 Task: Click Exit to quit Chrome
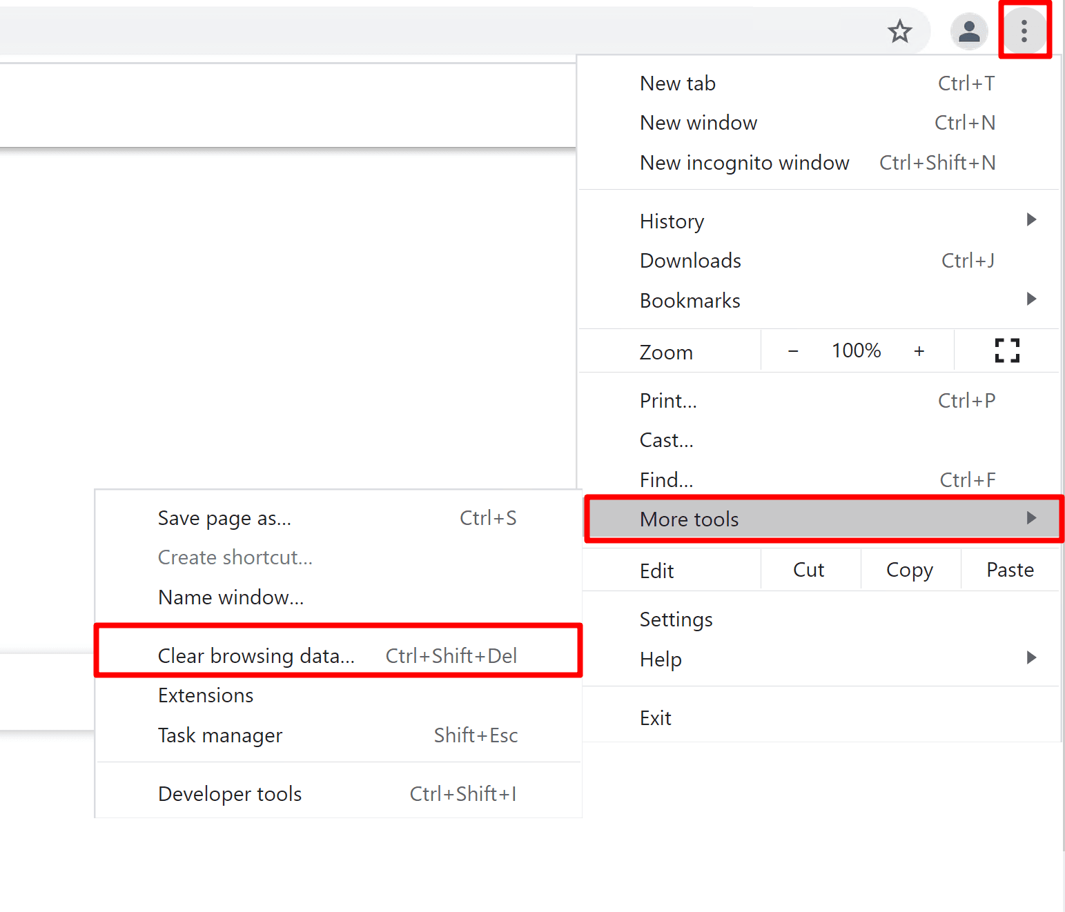click(x=655, y=717)
